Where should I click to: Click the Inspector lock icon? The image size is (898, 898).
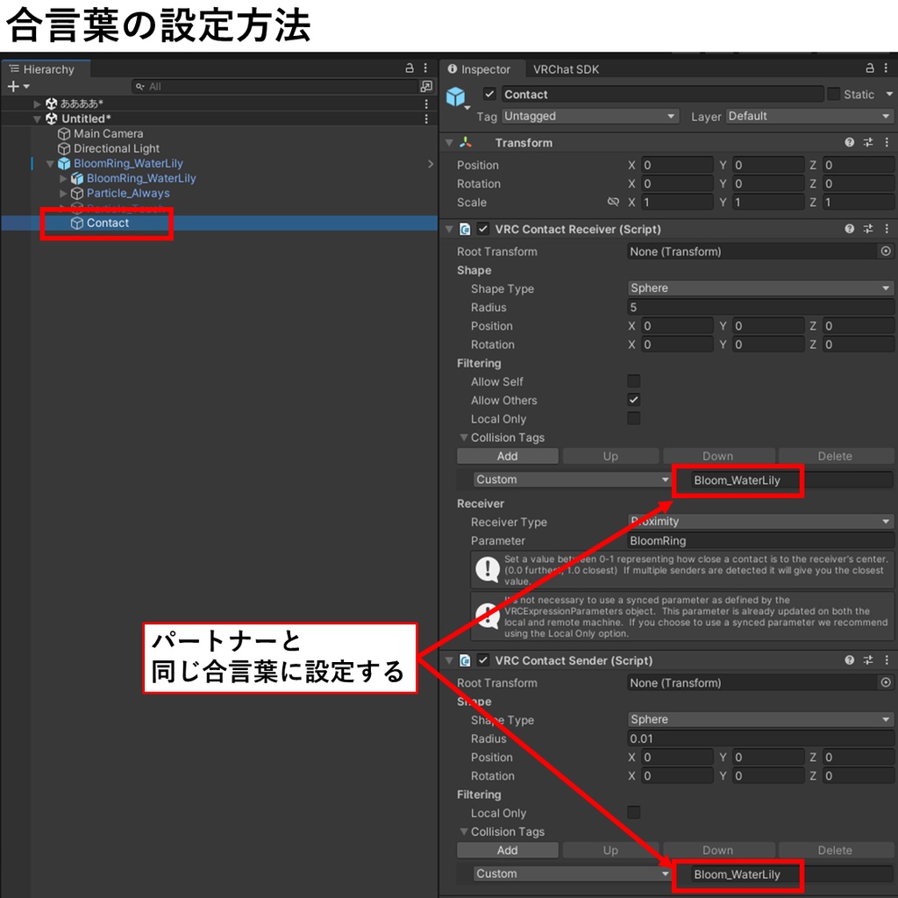tap(870, 68)
